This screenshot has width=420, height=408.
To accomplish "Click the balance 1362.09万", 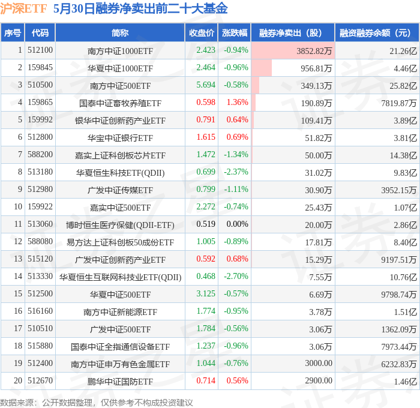I will pos(399,329).
